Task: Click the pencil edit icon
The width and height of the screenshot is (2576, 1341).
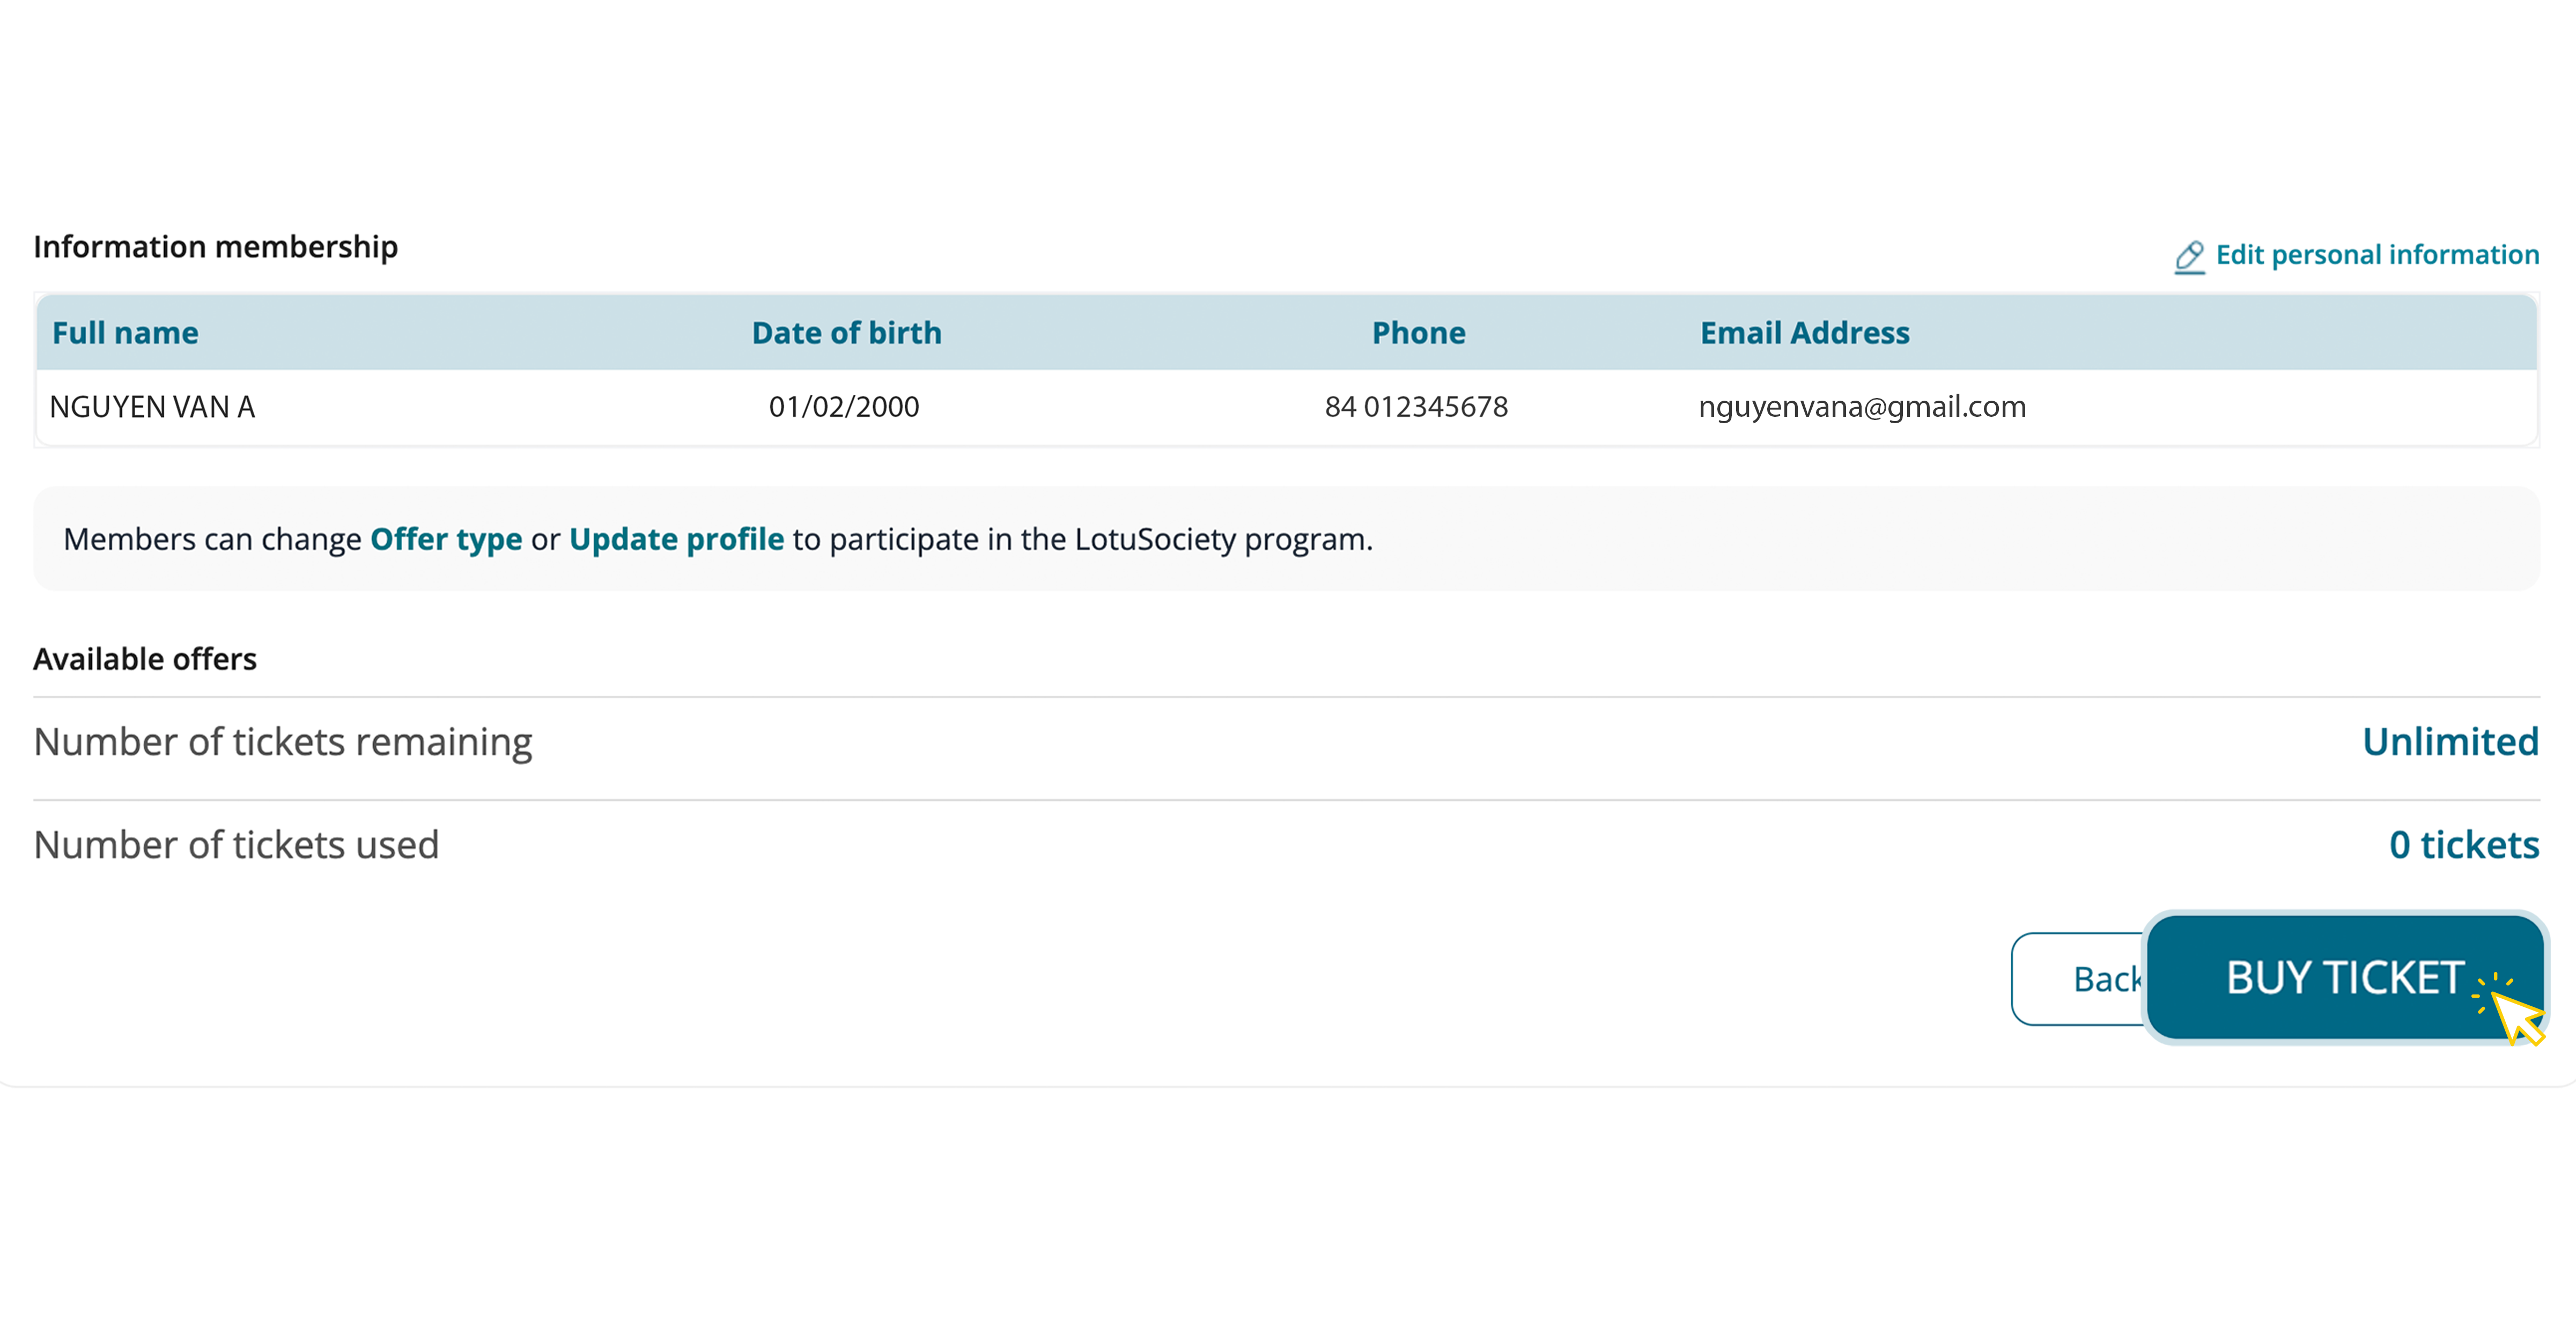Action: 2189,257
